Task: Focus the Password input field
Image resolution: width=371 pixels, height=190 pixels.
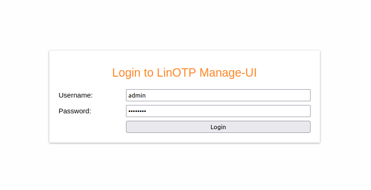Action: [x=218, y=111]
